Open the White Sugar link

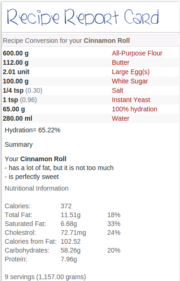click(x=130, y=81)
